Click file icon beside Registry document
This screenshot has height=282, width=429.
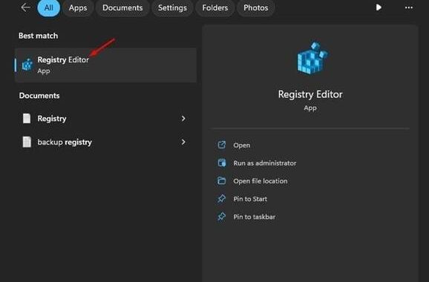coord(27,119)
